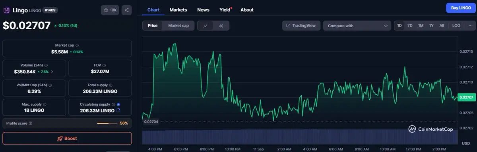Open the News tab
Screen dimensions: 477x152
(x=203, y=10)
